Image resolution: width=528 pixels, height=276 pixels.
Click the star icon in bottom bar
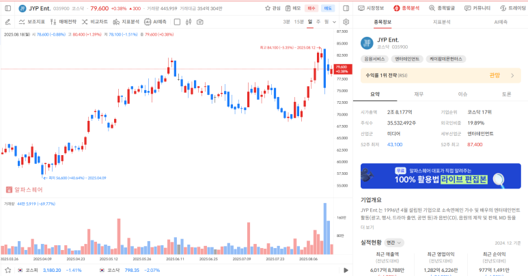(8, 271)
